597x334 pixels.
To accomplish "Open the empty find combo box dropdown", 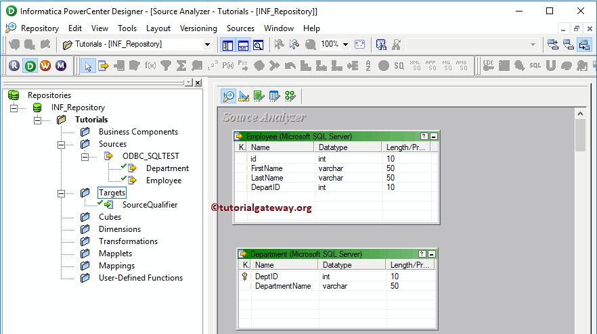I will [533, 45].
